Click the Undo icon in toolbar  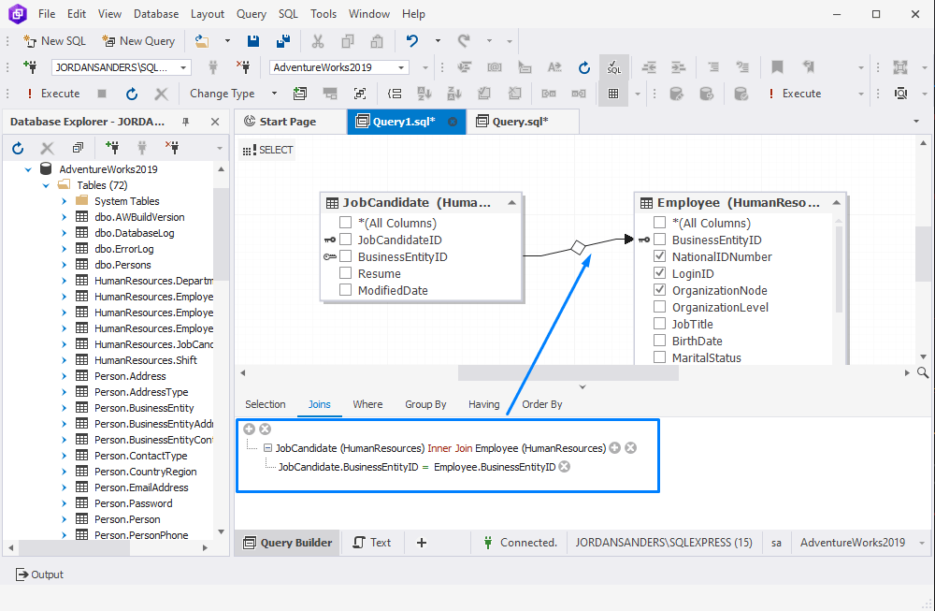(x=413, y=41)
